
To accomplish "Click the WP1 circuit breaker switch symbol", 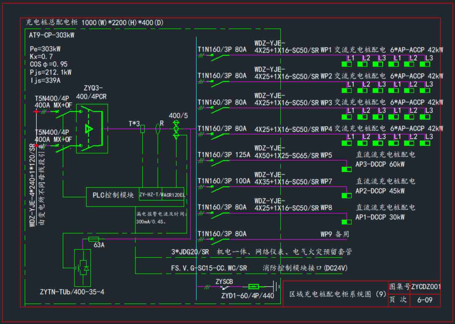I will click(x=220, y=57).
